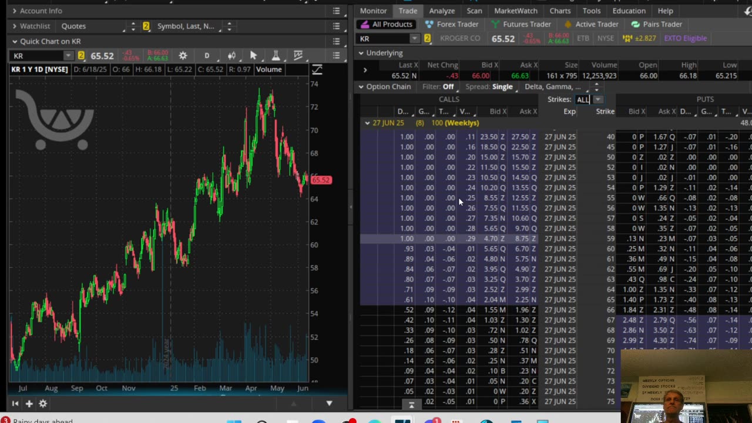Viewport: 752px width, 423px height.
Task: Open Quick Chart toolbar list menu icon
Action: coord(336,56)
